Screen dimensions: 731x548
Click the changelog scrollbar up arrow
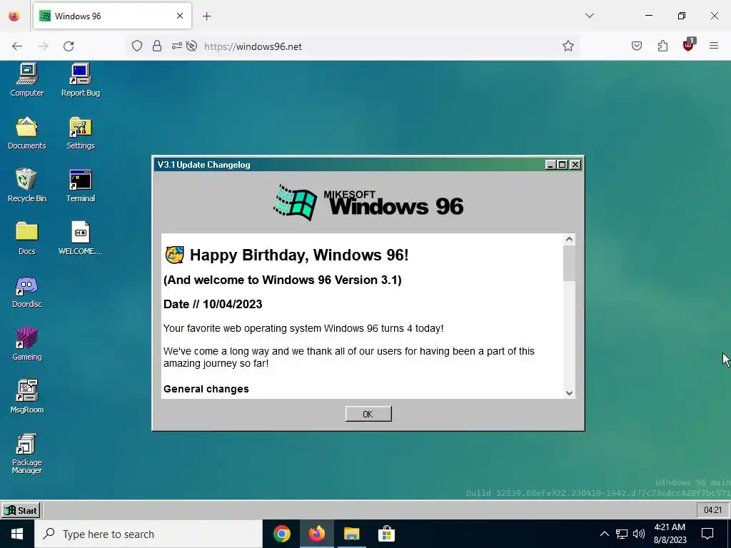click(569, 240)
